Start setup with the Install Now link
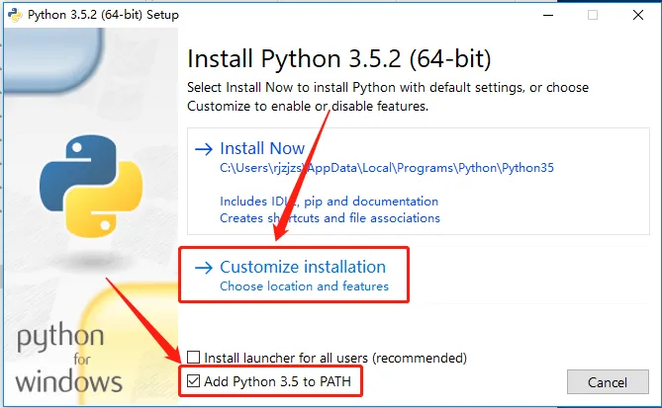This screenshot has width=662, height=408. [262, 149]
